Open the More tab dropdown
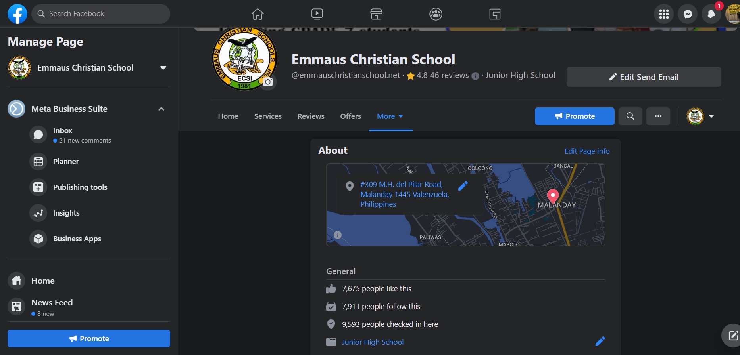The height and width of the screenshot is (355, 740). (390, 116)
